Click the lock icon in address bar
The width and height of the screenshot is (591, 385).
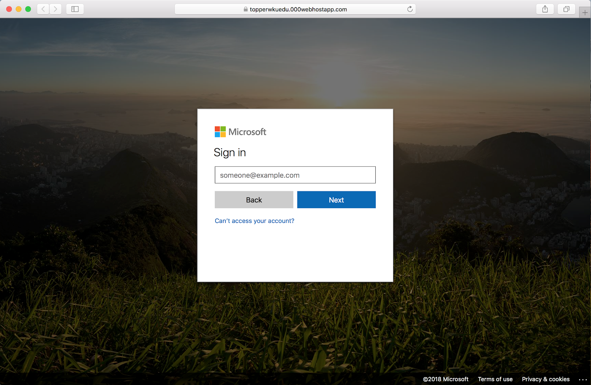click(246, 9)
